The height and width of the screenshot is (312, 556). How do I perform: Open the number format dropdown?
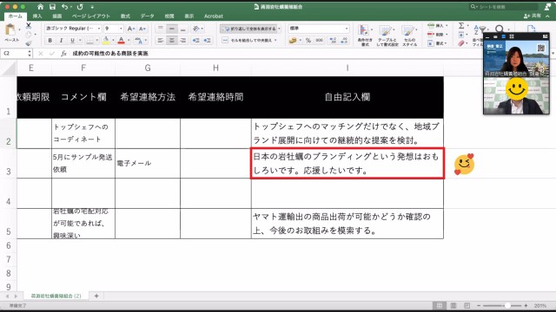coord(319,29)
